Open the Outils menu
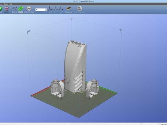 [6, 4]
